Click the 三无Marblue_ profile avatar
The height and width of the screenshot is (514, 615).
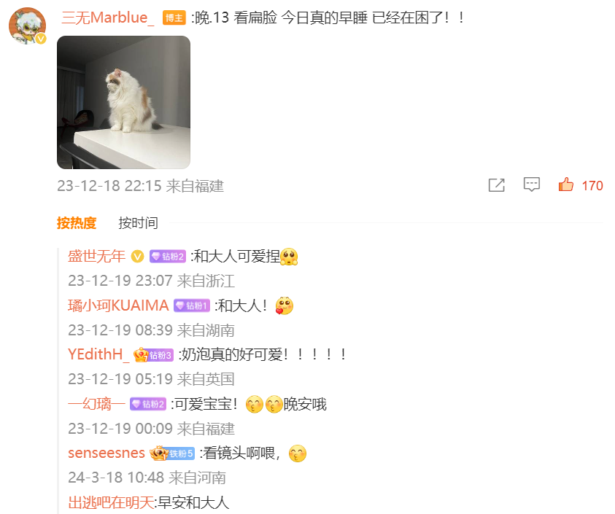(x=28, y=26)
